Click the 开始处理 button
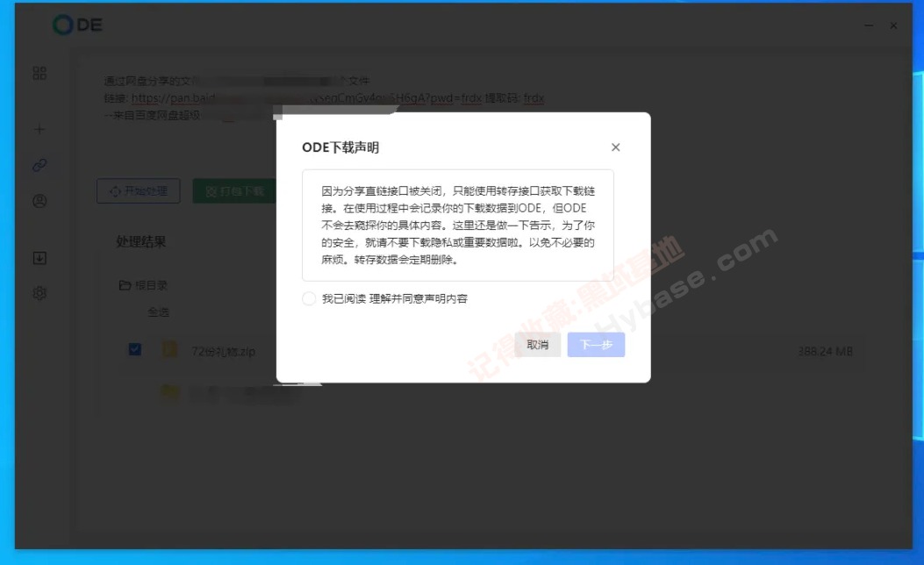This screenshot has width=924, height=565. tap(139, 191)
